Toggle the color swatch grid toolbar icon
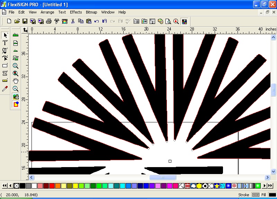 [184, 21]
